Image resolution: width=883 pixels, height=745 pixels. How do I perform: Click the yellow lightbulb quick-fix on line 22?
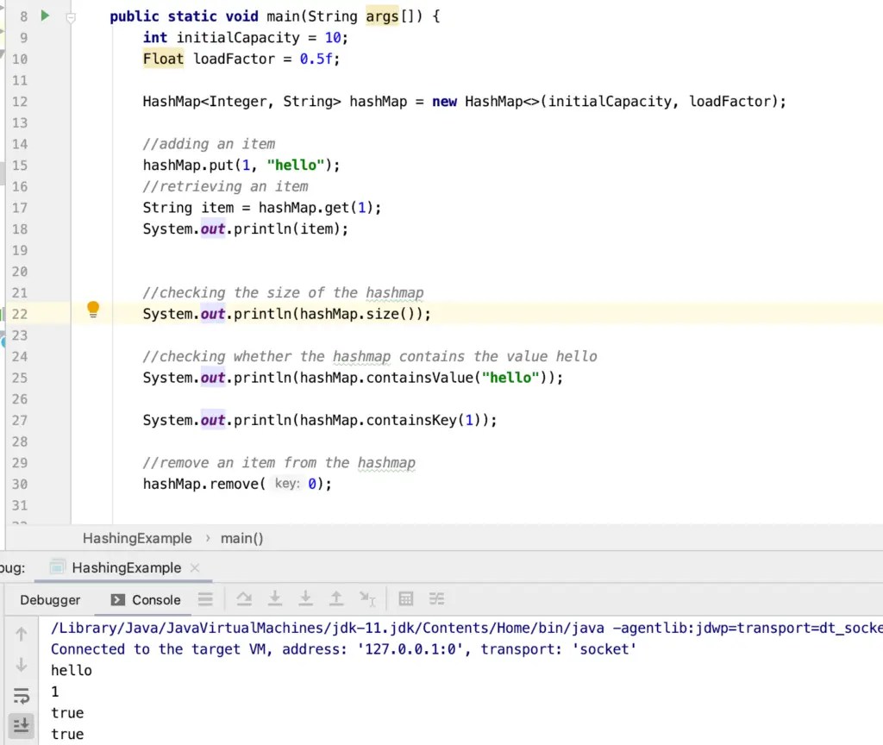(x=93, y=310)
